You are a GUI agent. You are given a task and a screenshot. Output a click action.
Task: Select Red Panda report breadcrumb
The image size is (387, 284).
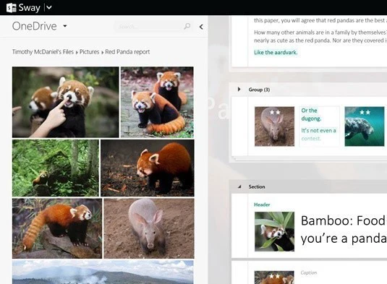(x=127, y=52)
